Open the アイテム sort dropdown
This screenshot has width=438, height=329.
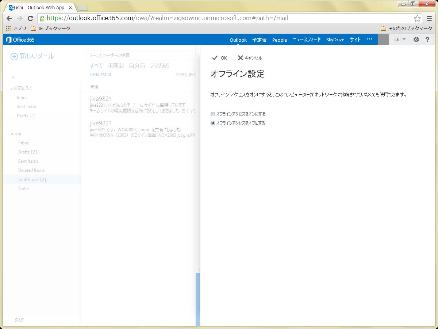(x=185, y=75)
